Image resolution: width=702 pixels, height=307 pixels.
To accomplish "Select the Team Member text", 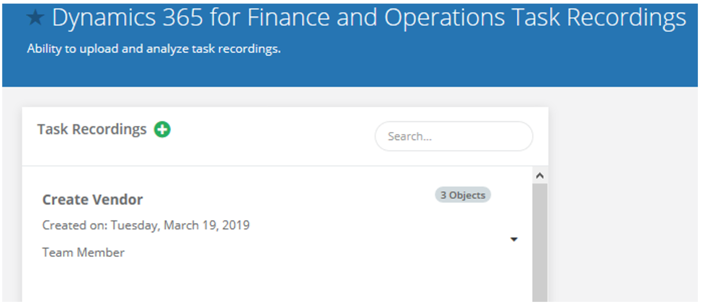I will pos(83,252).
